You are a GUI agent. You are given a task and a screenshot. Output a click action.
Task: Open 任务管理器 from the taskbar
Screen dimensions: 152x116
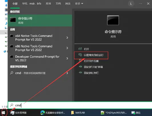pos(19,113)
